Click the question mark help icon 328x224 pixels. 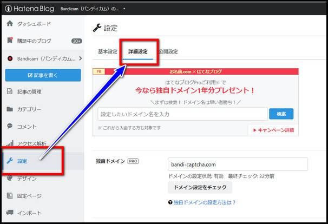tap(170, 202)
